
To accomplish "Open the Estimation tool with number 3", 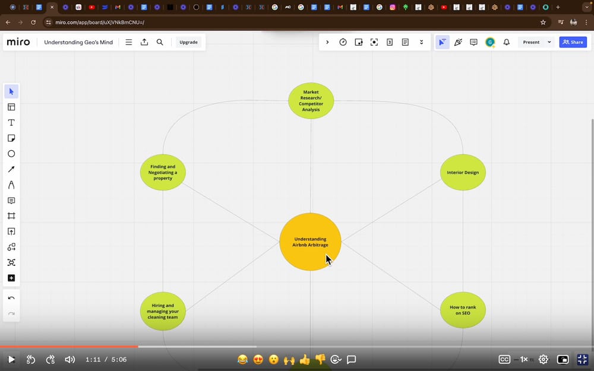I will (390, 42).
